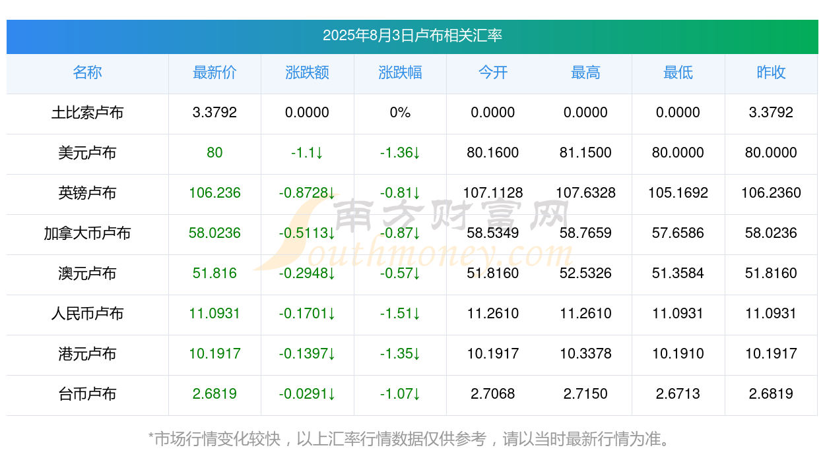The width and height of the screenshot is (825, 460).
Task: Click the change value -0.2948↓
Action: point(308,273)
